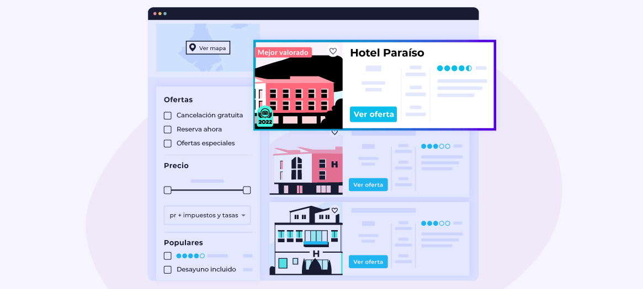
Task: Click Ver oferta on the white H hotel card
Action: [368, 261]
